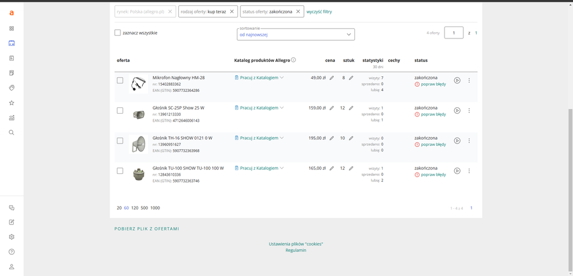Expand 'Pracuj z Katalogiem' for Głośnik TH-16

pos(259,138)
